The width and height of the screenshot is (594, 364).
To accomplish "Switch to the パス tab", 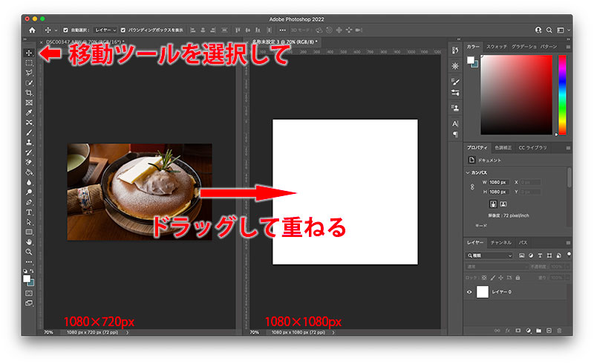I will point(523,242).
